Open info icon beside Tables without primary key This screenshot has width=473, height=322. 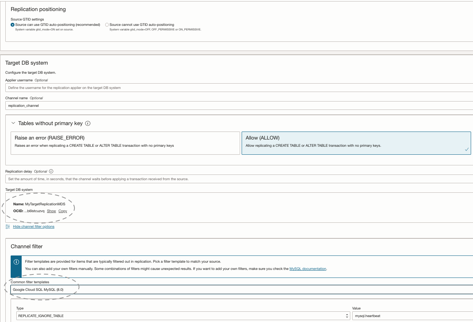click(88, 123)
